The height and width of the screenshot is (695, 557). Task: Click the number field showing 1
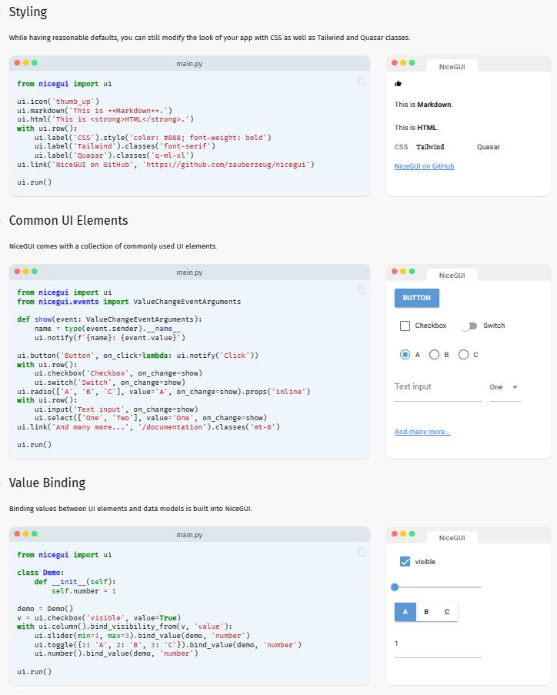click(438, 645)
